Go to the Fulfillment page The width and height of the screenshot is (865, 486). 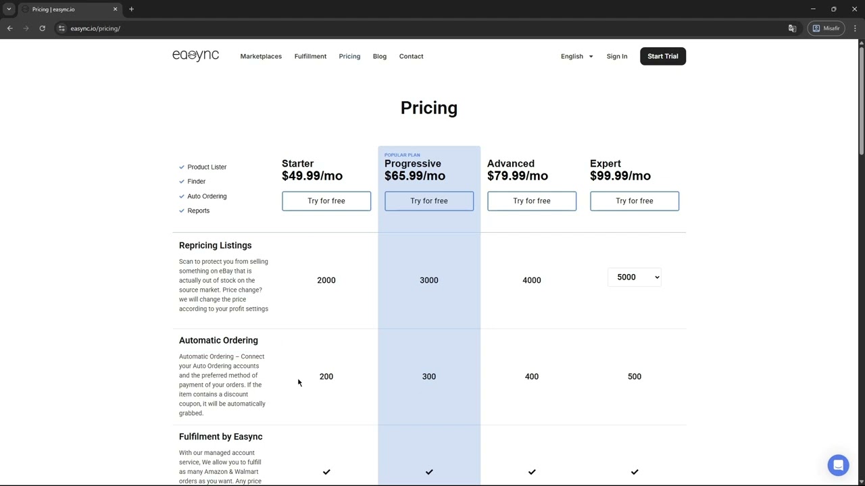pos(310,56)
